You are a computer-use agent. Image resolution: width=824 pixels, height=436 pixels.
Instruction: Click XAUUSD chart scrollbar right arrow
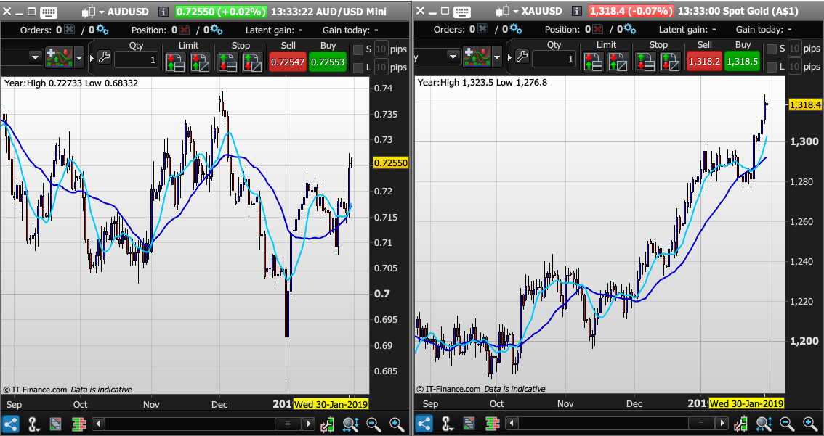723,424
